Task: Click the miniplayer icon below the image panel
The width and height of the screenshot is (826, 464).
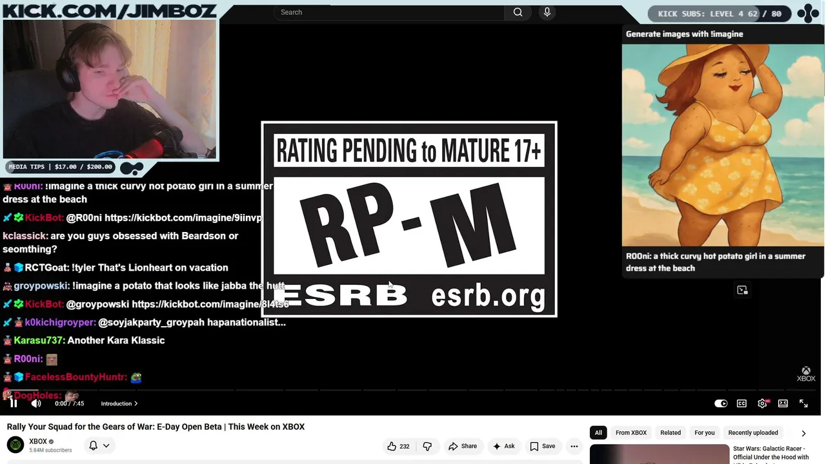Action: (x=742, y=290)
